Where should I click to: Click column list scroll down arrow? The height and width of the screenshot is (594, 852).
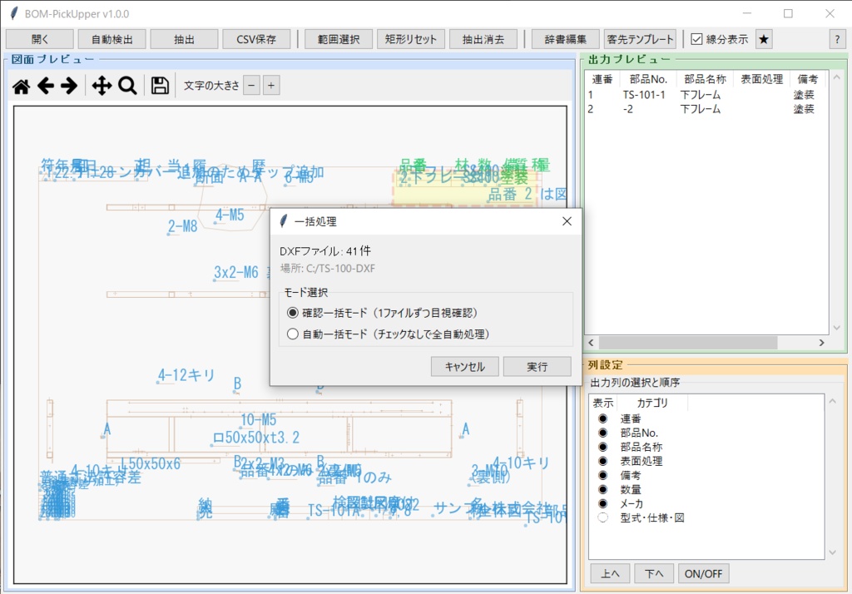tap(832, 552)
